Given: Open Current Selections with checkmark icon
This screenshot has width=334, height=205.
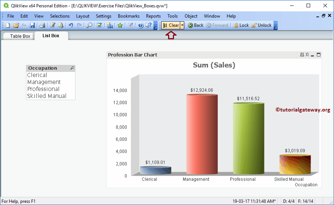Looking at the screenshot, I should tap(99, 25).
